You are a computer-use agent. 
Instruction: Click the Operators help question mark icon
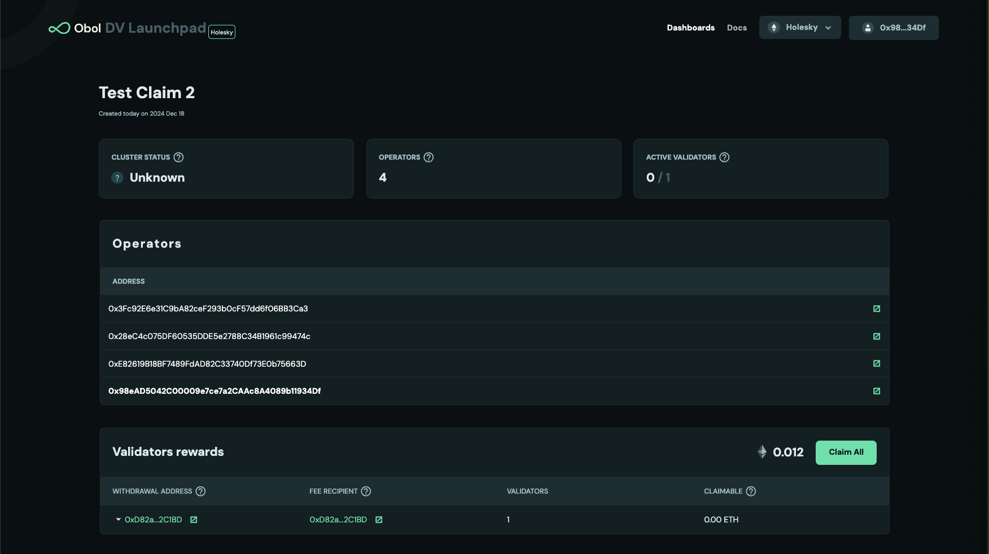pos(428,157)
